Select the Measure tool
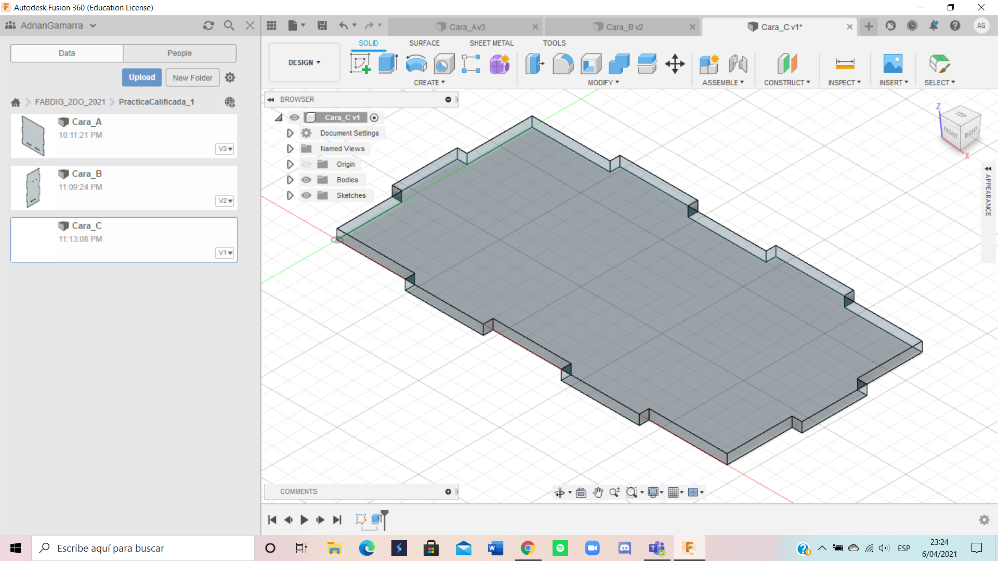The height and width of the screenshot is (561, 998). point(845,64)
